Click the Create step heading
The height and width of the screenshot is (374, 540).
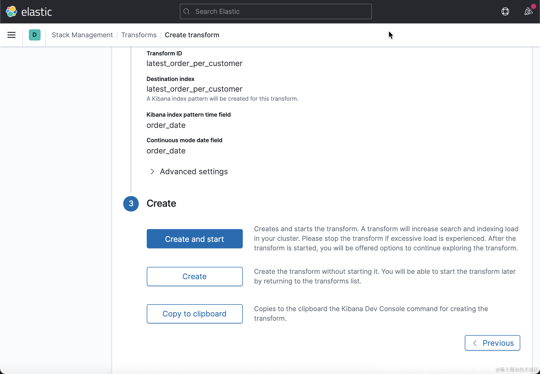161,204
